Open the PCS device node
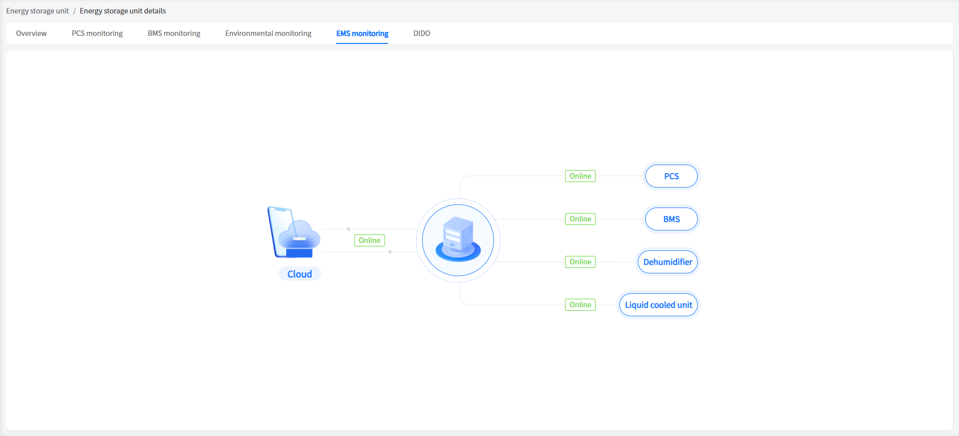 (671, 176)
